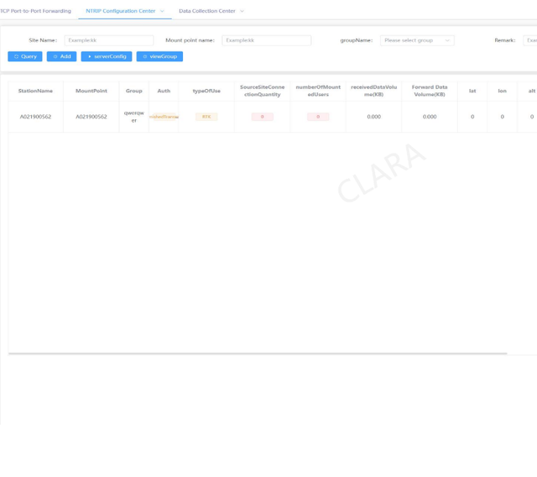Screen dimensions: 537x477
Task: Open the TCP Port-to-Port Forwarding tab
Action: 35,11
